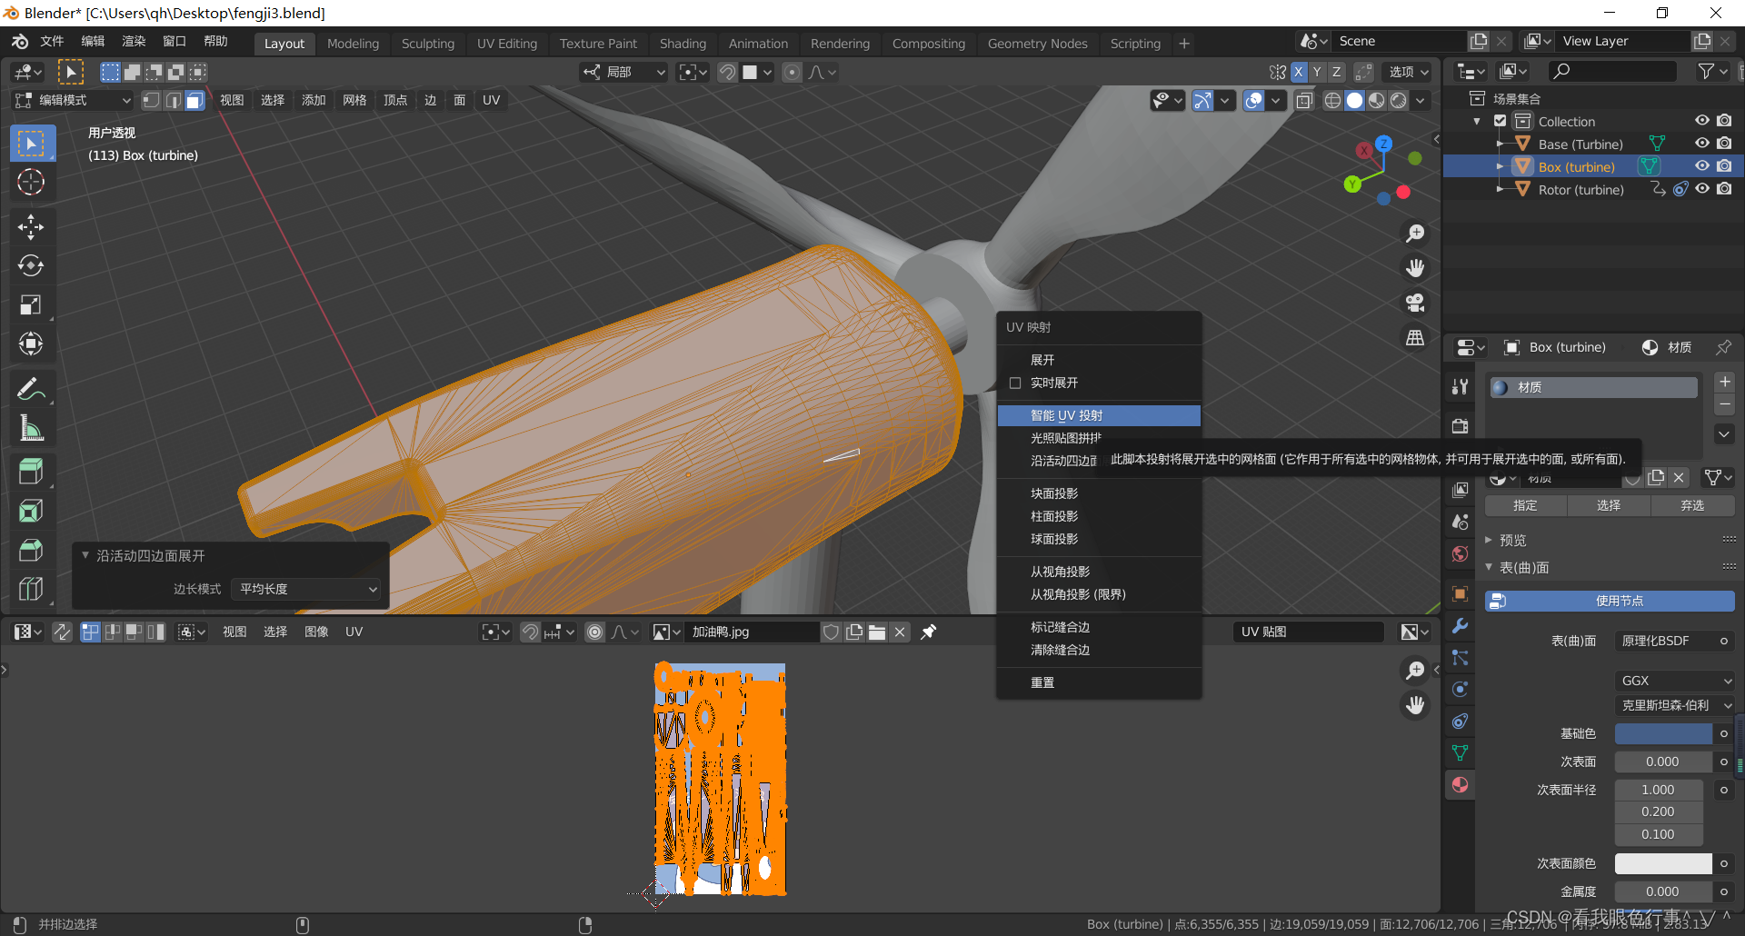Screen dimensions: 1745x936
Task: Select the Scale tool
Action: click(31, 305)
